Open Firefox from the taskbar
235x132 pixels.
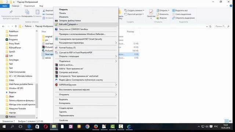tap(95, 126)
